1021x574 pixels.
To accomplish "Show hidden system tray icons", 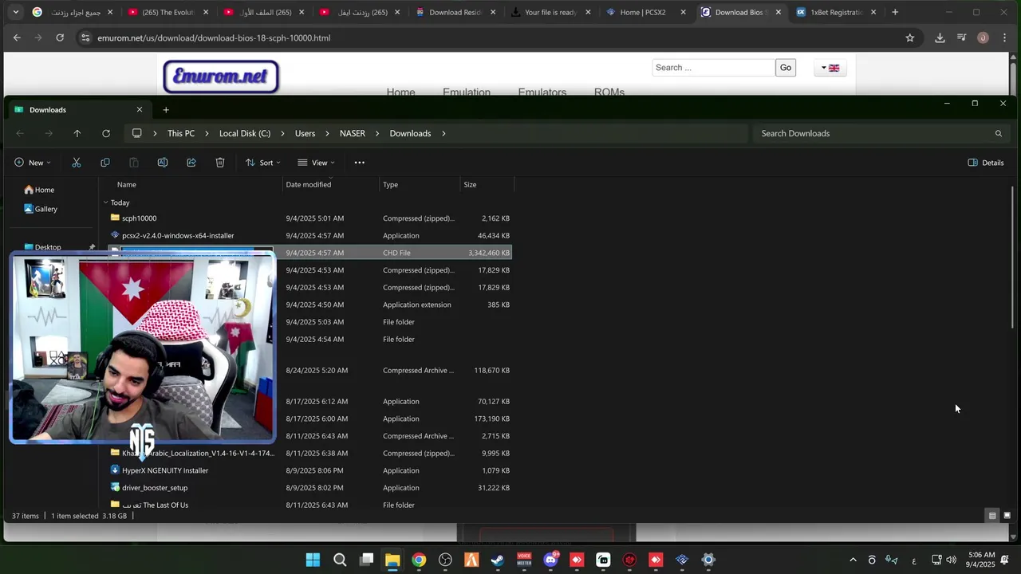I will (853, 560).
